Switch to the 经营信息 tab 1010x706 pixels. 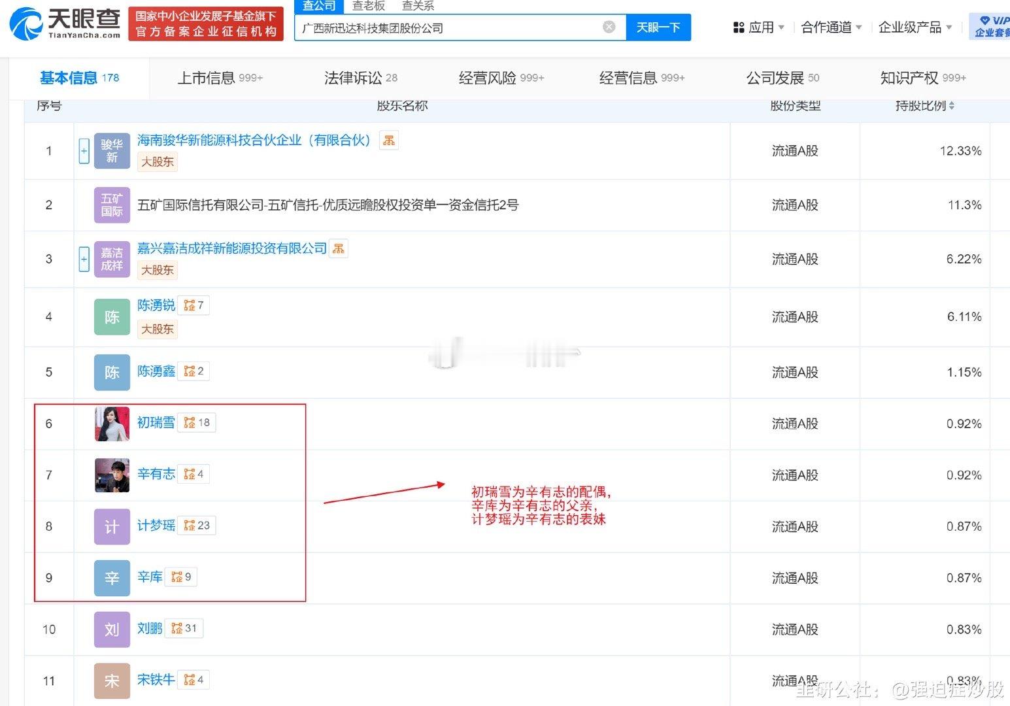(x=642, y=78)
